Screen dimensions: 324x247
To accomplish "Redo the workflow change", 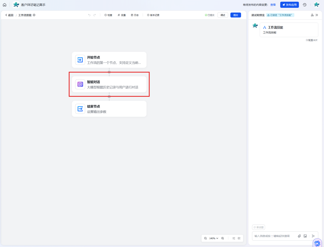I will 94,15.
